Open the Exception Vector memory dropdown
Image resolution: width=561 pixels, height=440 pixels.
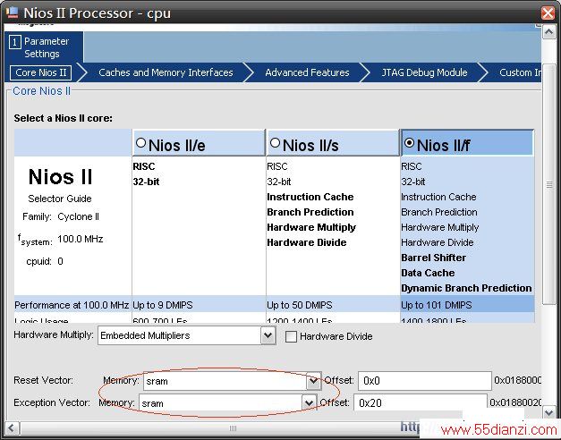(x=309, y=403)
